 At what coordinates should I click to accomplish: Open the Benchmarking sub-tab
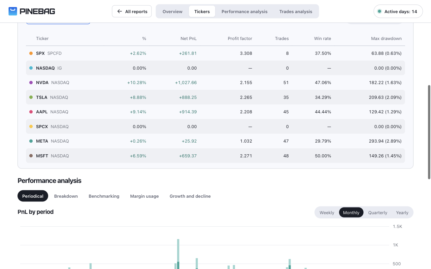click(104, 196)
